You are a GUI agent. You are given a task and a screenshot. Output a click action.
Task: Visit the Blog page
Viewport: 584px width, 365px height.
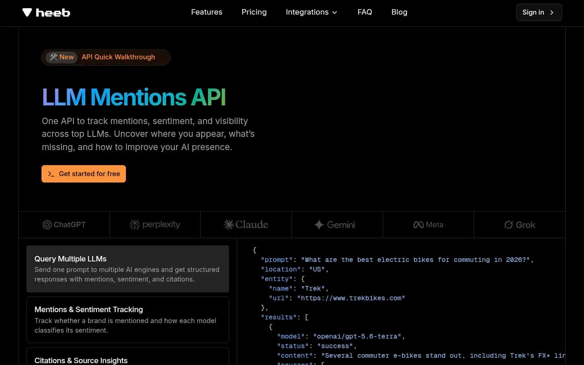399,12
